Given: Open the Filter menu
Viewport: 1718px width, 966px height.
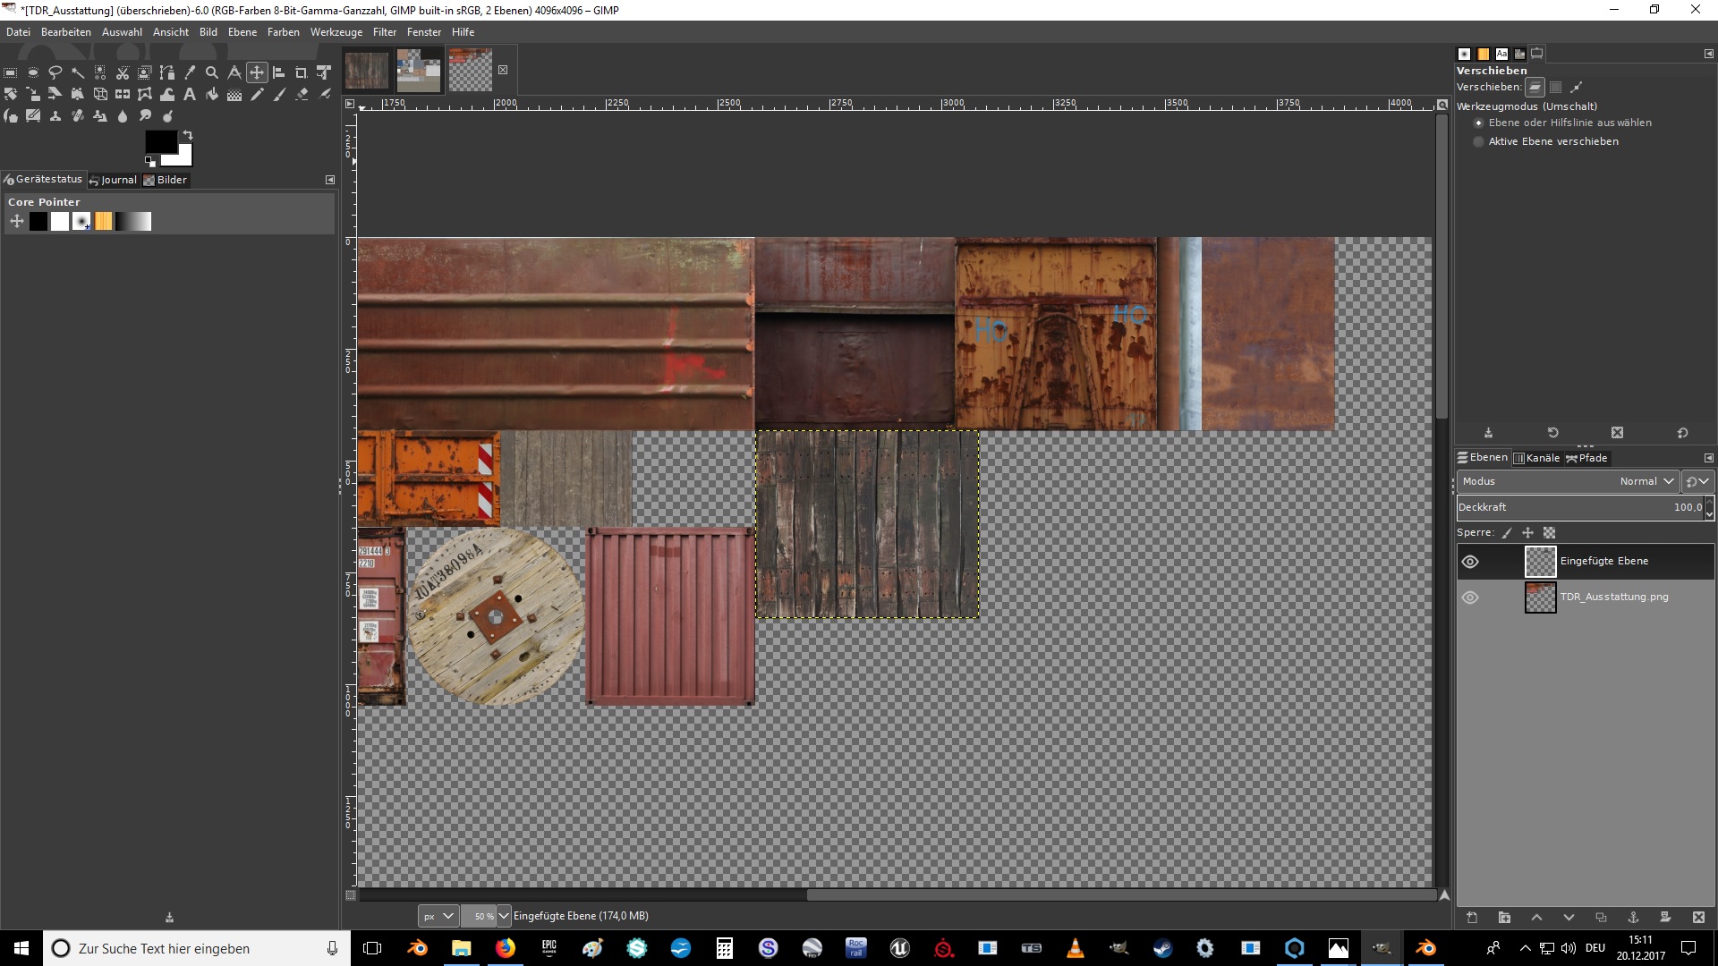Looking at the screenshot, I should 384,32.
